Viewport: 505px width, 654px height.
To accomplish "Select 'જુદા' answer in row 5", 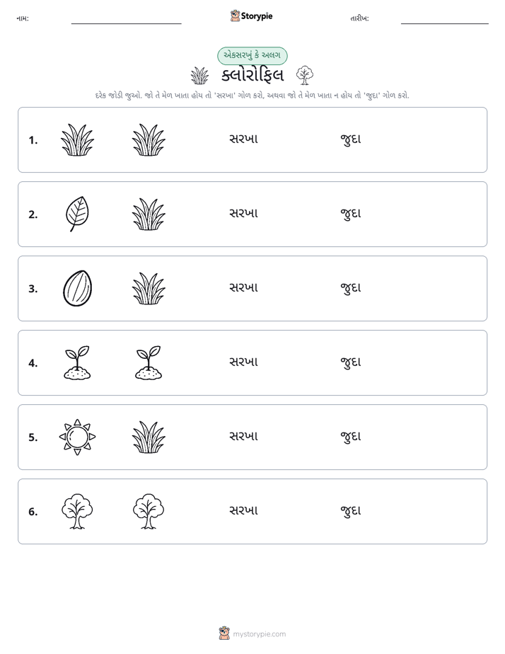I will (351, 436).
